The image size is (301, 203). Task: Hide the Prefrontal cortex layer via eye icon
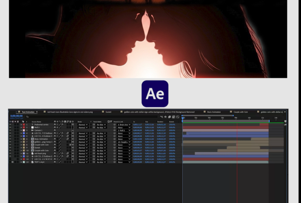pos(10,124)
